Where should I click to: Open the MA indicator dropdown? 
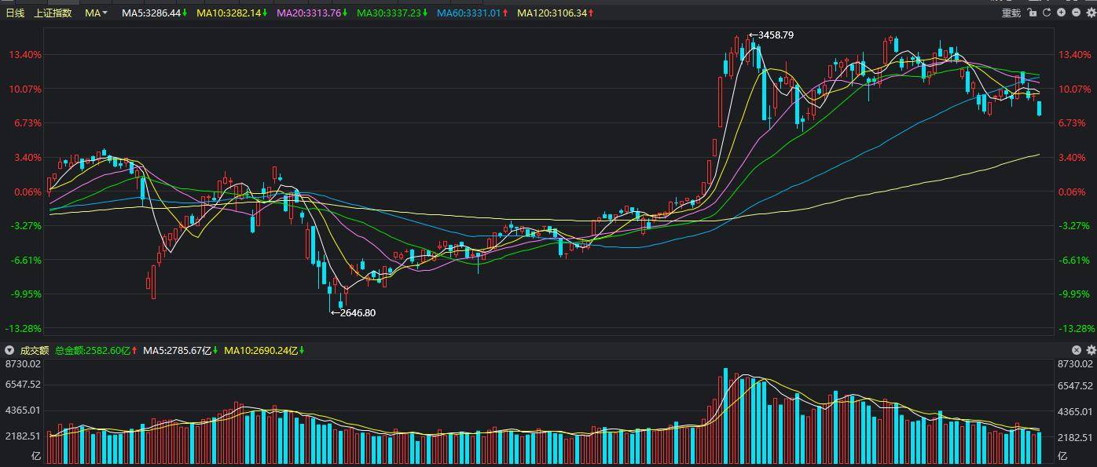click(x=94, y=13)
